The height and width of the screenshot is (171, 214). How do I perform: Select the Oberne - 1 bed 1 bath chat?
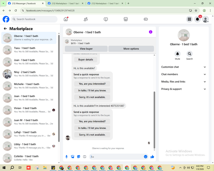tap(29, 38)
